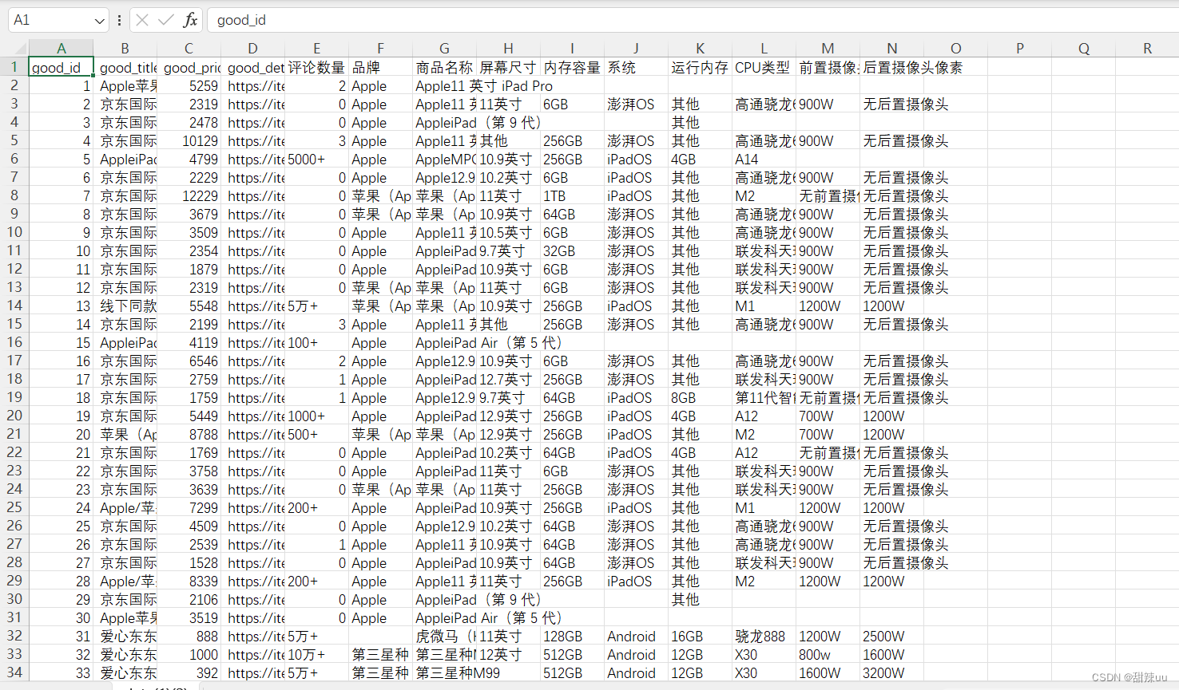This screenshot has width=1179, height=690.
Task: Click cell 3200W in row 34
Action: (x=892, y=673)
